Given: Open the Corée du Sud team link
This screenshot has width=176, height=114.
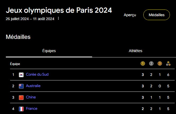Looking at the screenshot, I should (x=37, y=75).
